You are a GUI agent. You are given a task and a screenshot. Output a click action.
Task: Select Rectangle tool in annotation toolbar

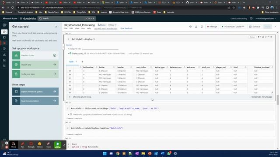[31, 145]
